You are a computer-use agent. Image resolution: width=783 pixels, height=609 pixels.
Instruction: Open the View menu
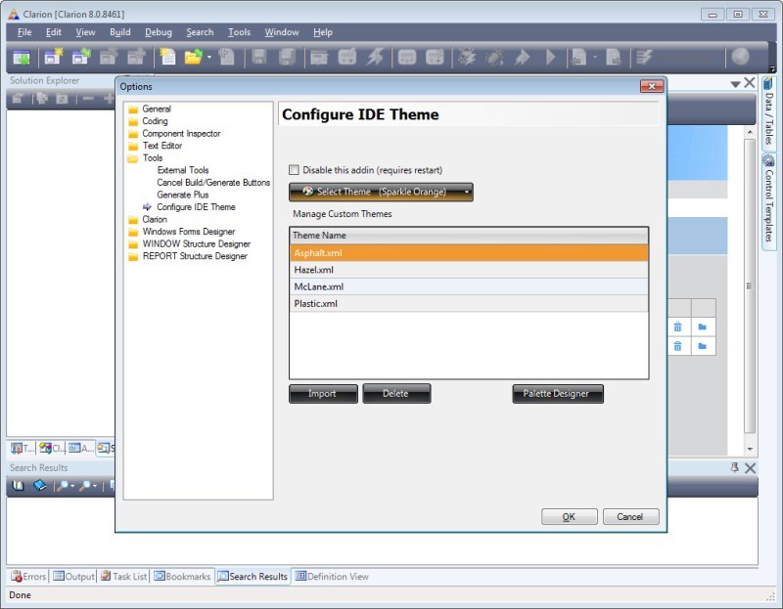tap(85, 32)
